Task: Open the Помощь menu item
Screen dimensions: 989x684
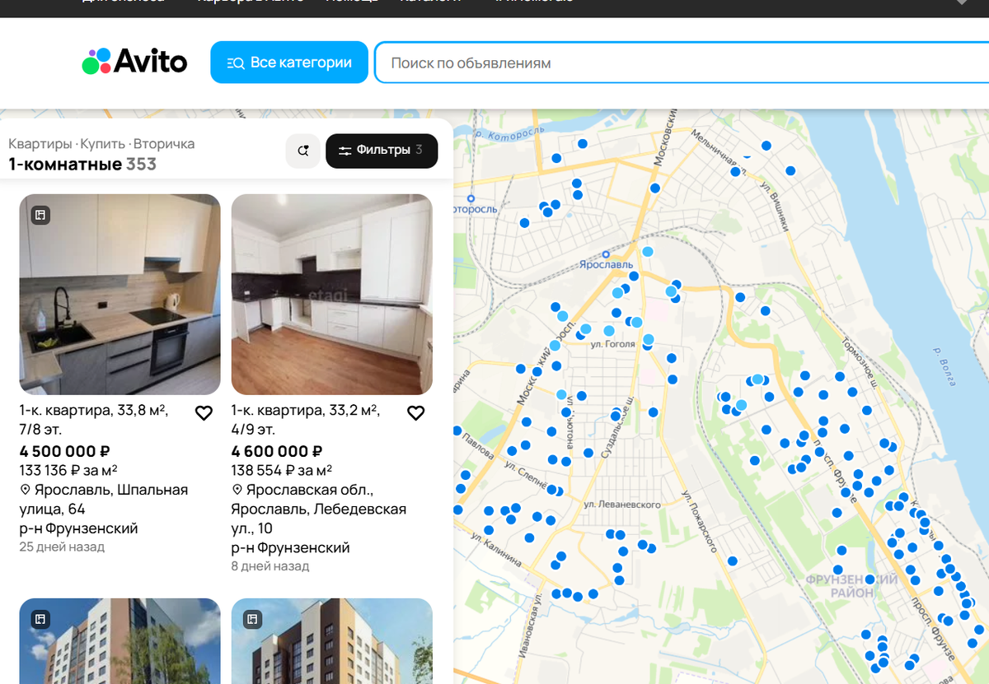Action: point(354,2)
